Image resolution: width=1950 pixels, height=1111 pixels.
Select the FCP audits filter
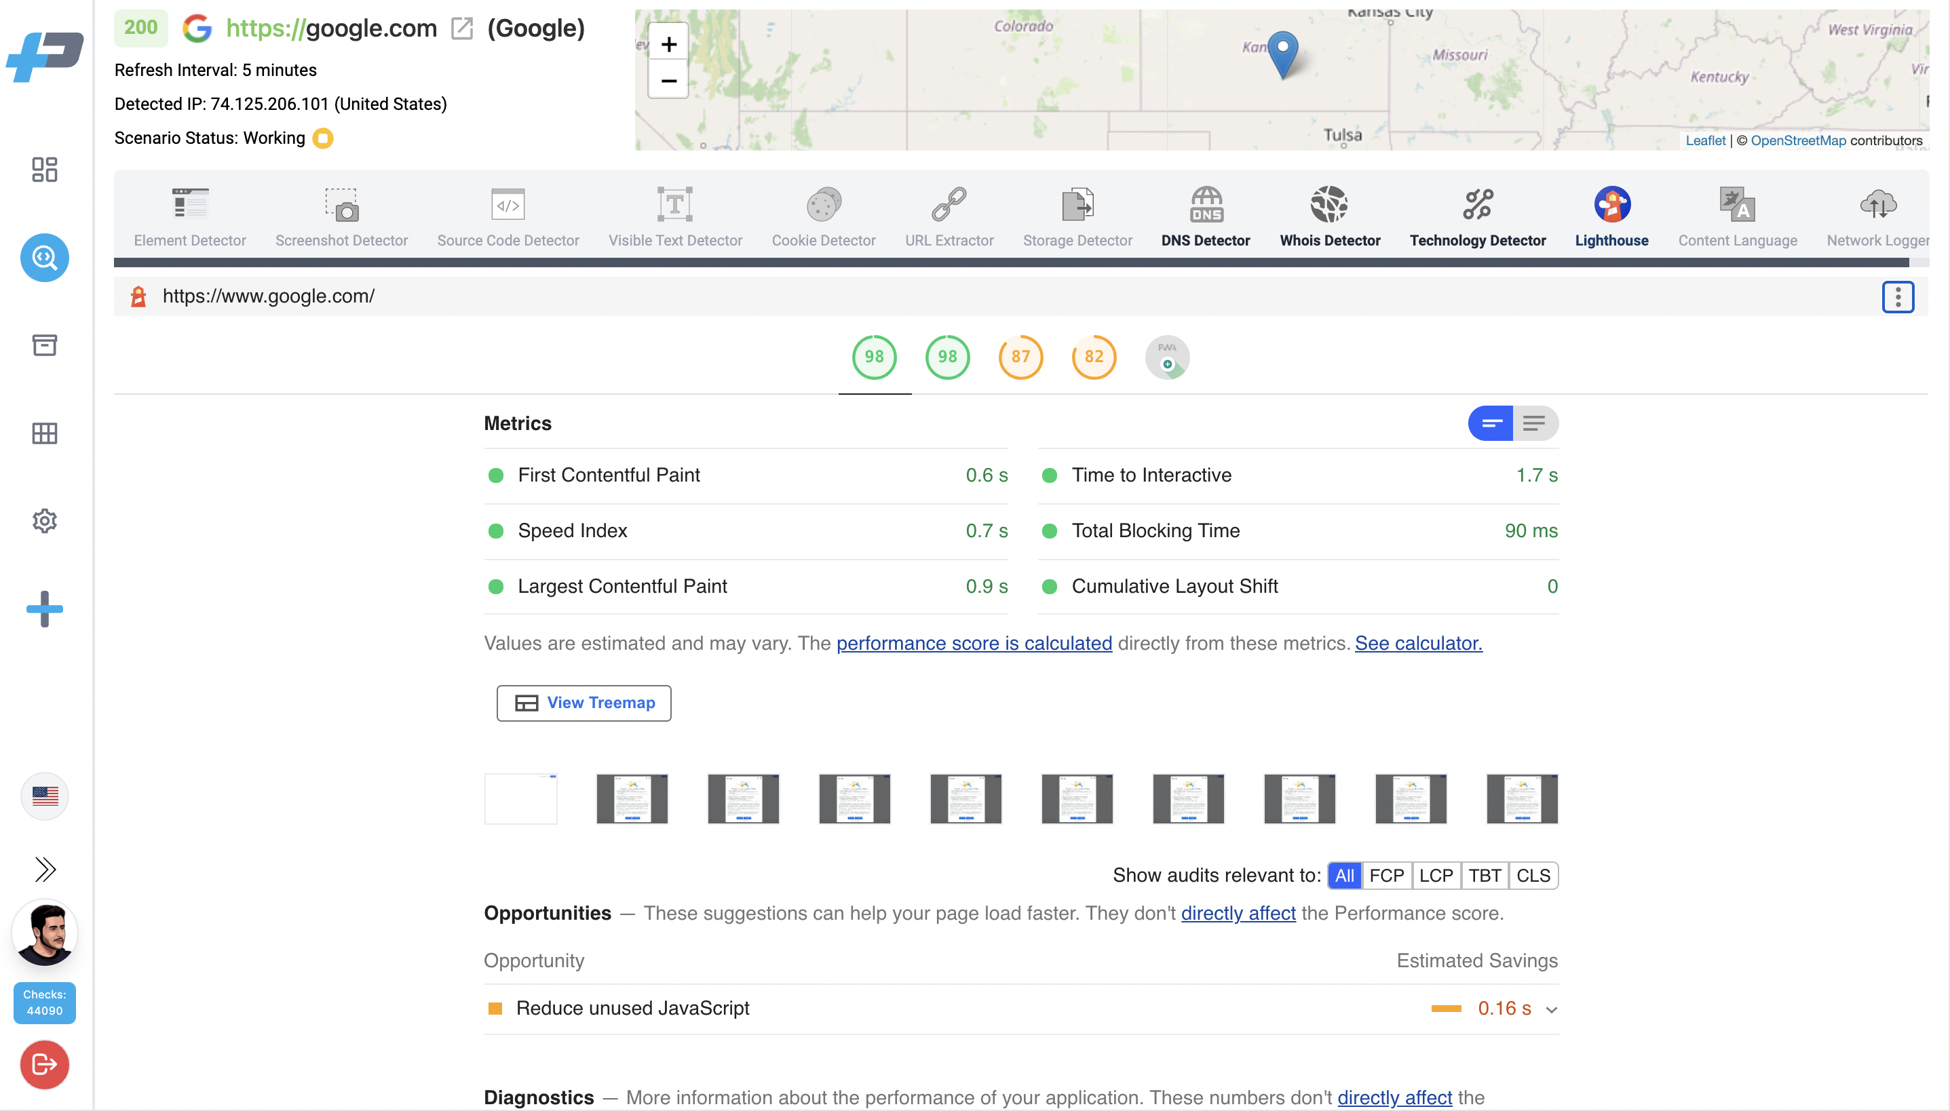[1386, 875]
